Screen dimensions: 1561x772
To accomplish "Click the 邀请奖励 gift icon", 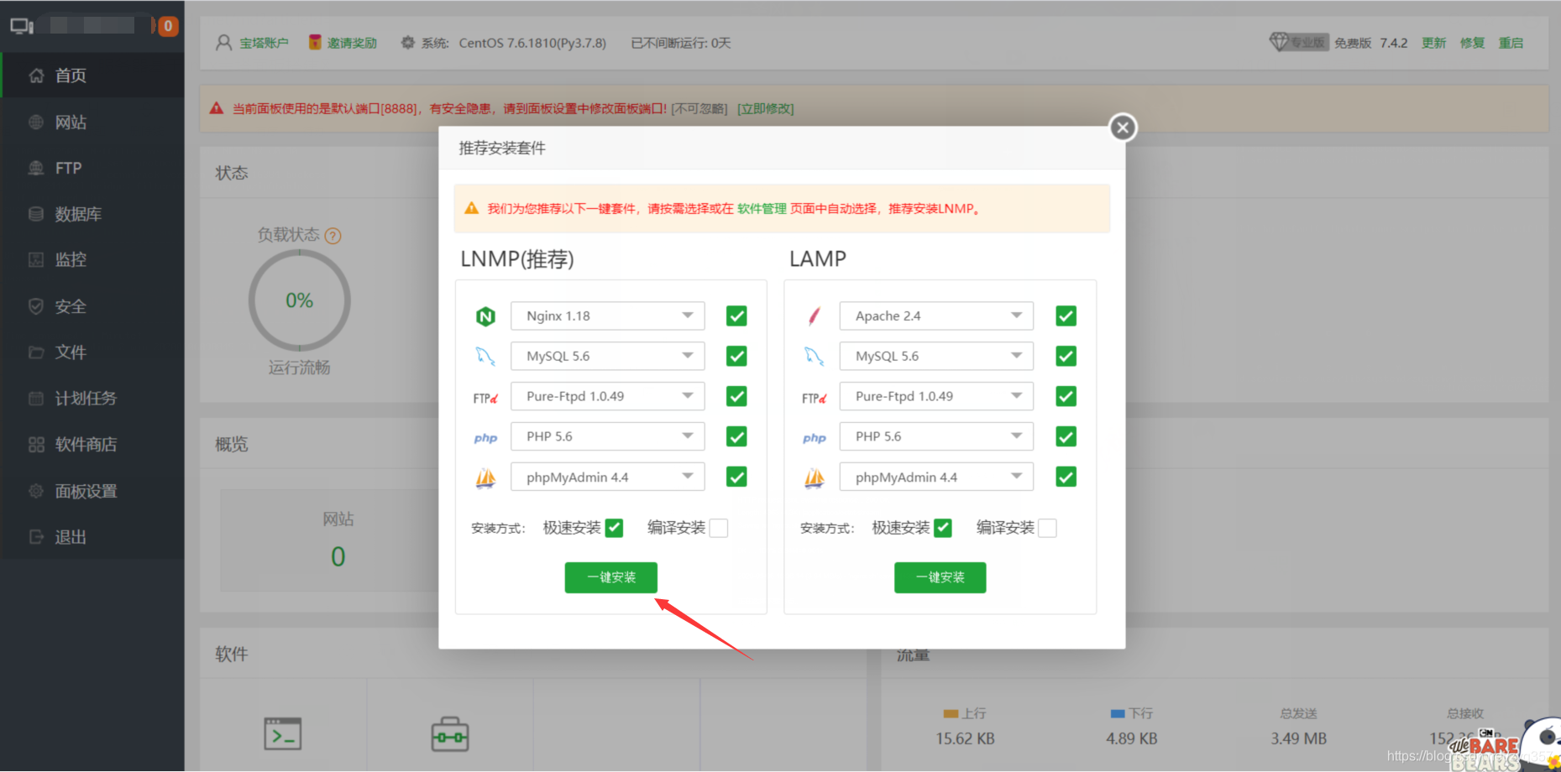I will [315, 42].
